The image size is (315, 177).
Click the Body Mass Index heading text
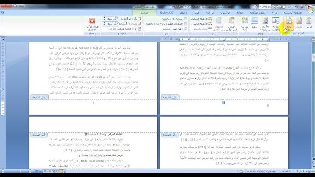click(x=101, y=155)
